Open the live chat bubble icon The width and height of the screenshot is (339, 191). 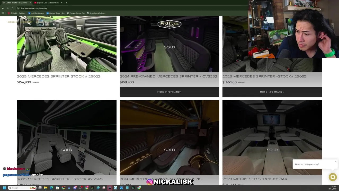tap(333, 177)
